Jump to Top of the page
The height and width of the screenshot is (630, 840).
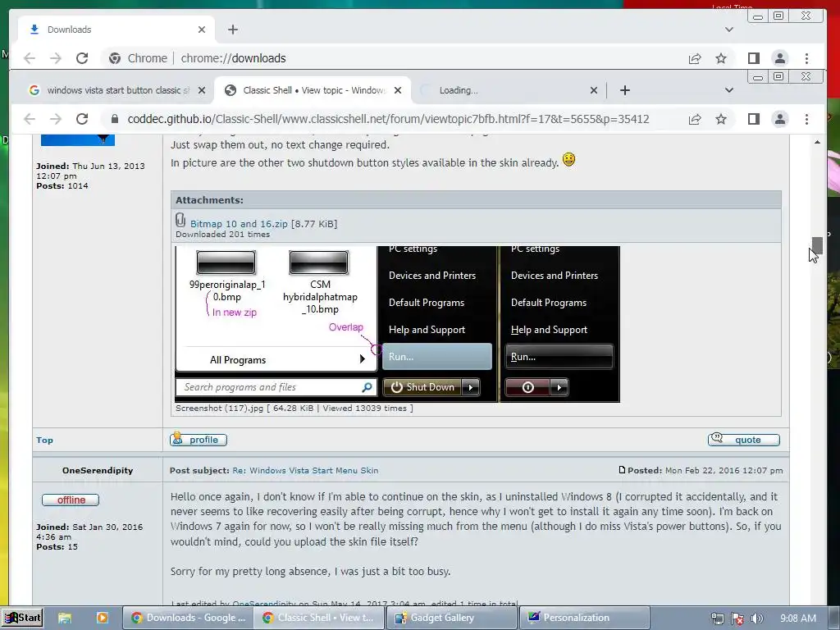44,440
